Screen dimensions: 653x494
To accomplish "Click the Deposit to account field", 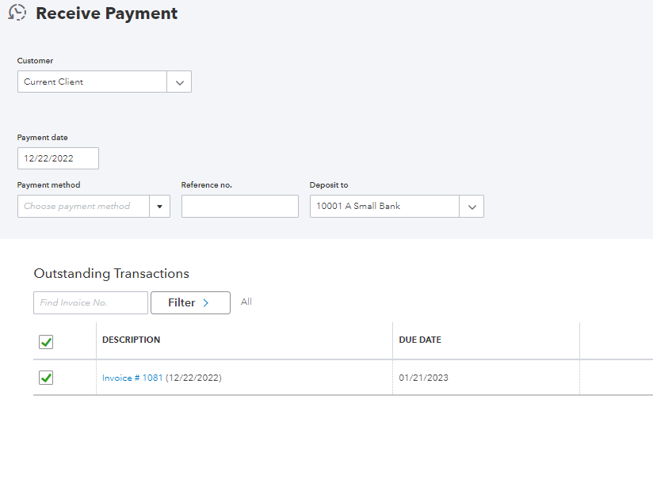I will (384, 206).
